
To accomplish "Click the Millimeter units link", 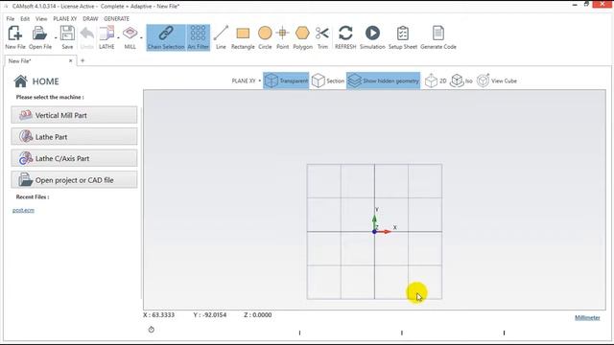I will click(587, 317).
